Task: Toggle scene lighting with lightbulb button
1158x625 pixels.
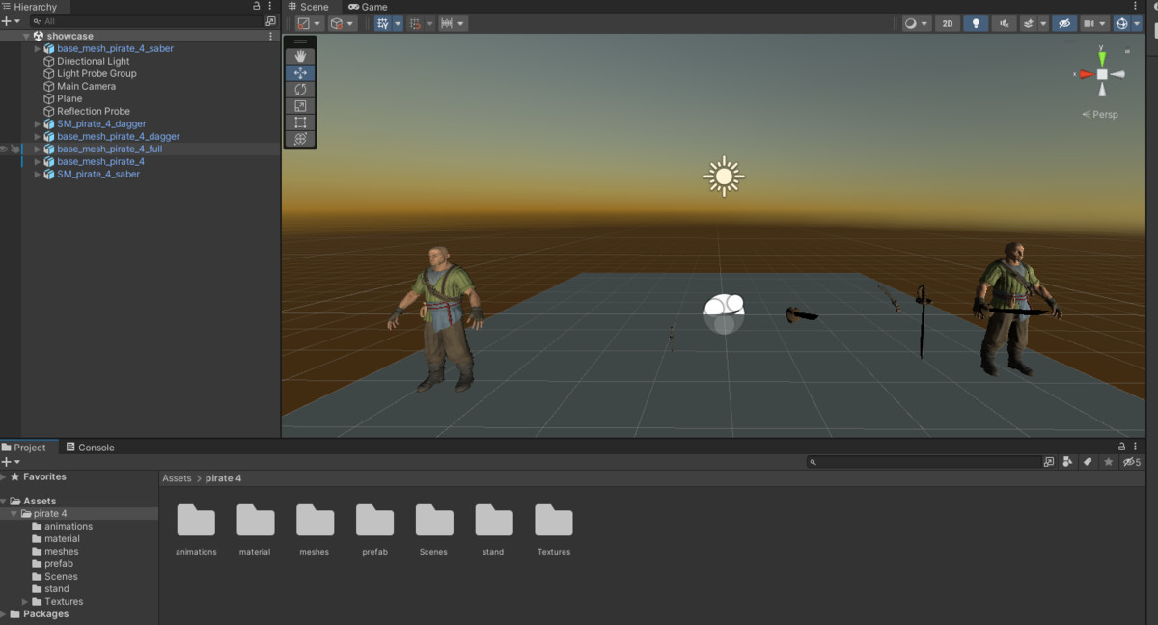Action: click(976, 23)
